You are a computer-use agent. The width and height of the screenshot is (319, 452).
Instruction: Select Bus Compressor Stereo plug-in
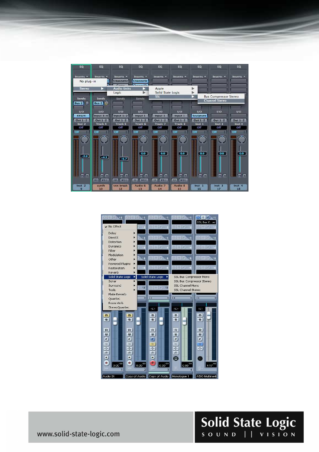[221, 96]
